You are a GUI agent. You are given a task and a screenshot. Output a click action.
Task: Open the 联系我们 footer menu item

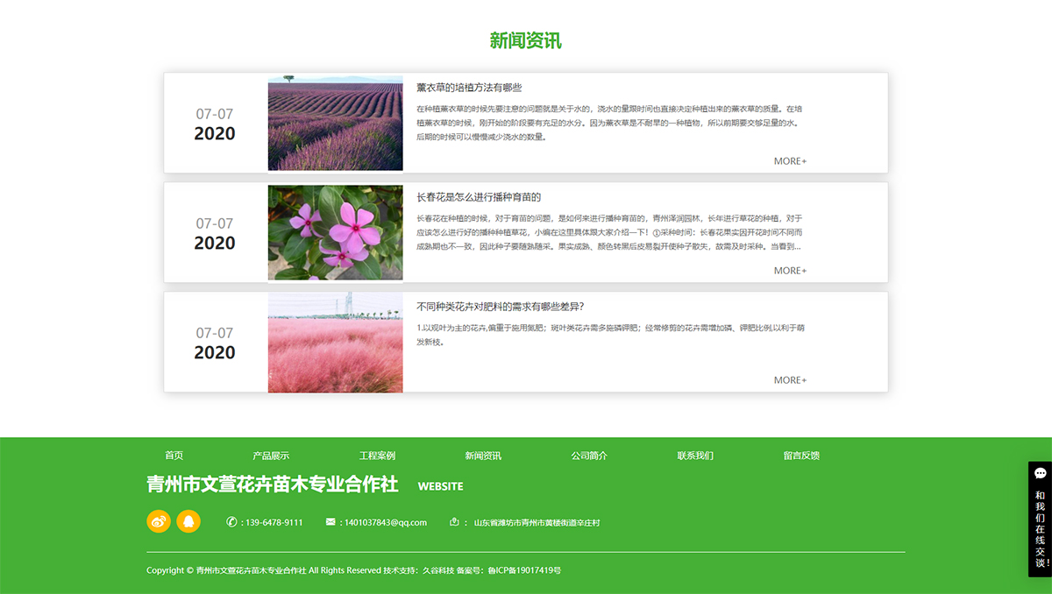pos(695,456)
